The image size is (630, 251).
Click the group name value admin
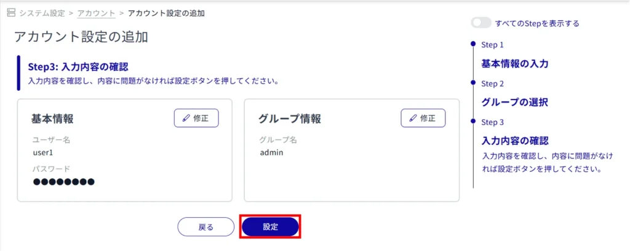pos(271,152)
